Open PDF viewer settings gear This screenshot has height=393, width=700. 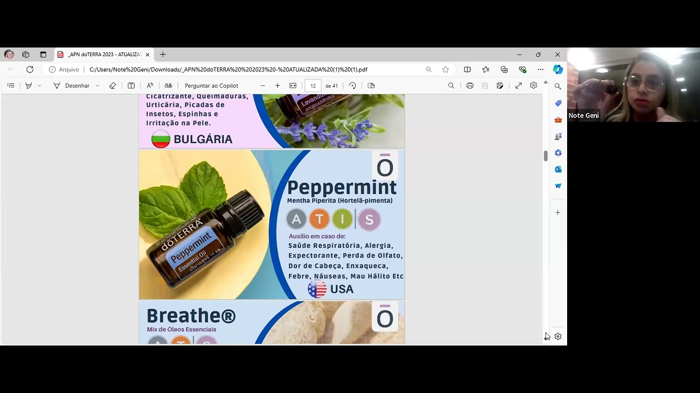pos(534,86)
